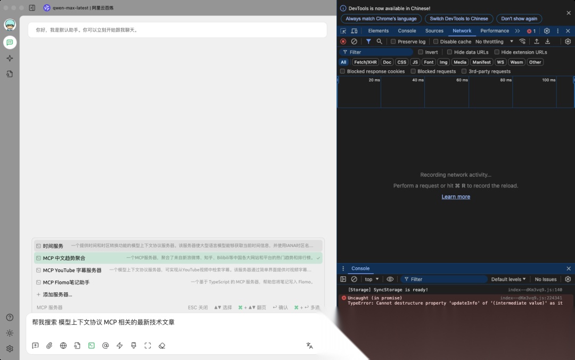Open quick phrases lightning icon
This screenshot has width=575, height=360.
pos(120,346)
